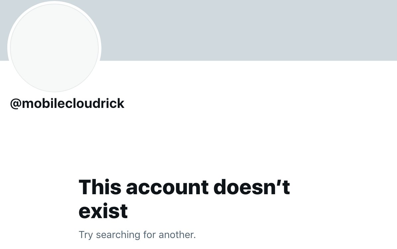Screen dimensions: 397x249
Task: Click "mobilecloudrick" after the @ sign
Action: point(73,103)
